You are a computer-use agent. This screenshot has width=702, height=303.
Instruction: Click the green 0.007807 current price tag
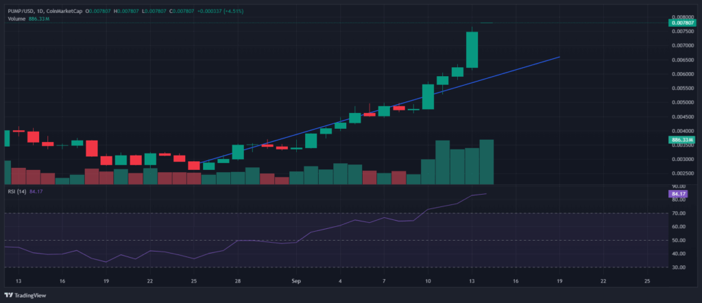(681, 23)
